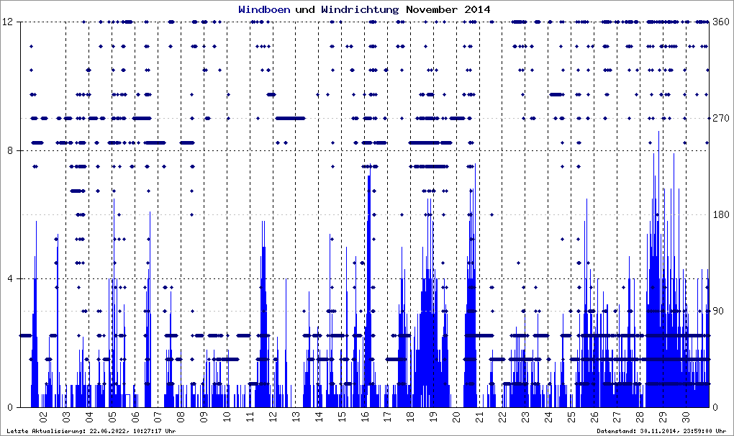The width and height of the screenshot is (734, 436).
Task: Click the 'Letzte Aktualisierung' timestamp footer text
Action: 91,431
